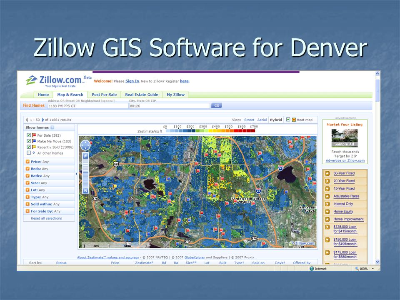Click arrow icon beside Adjustable Rates
Image resolution: width=400 pixels, height=300 pixels.
(327, 196)
